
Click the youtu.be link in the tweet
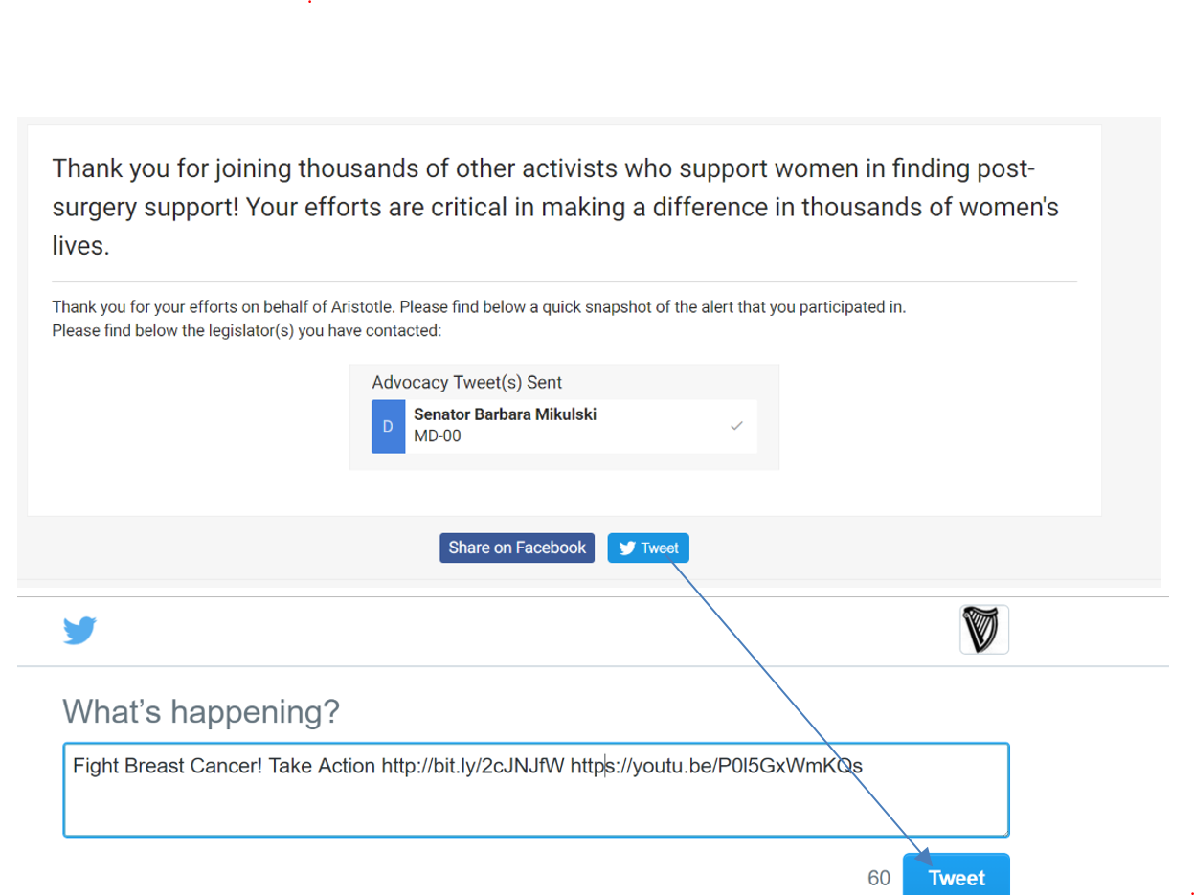point(717,766)
